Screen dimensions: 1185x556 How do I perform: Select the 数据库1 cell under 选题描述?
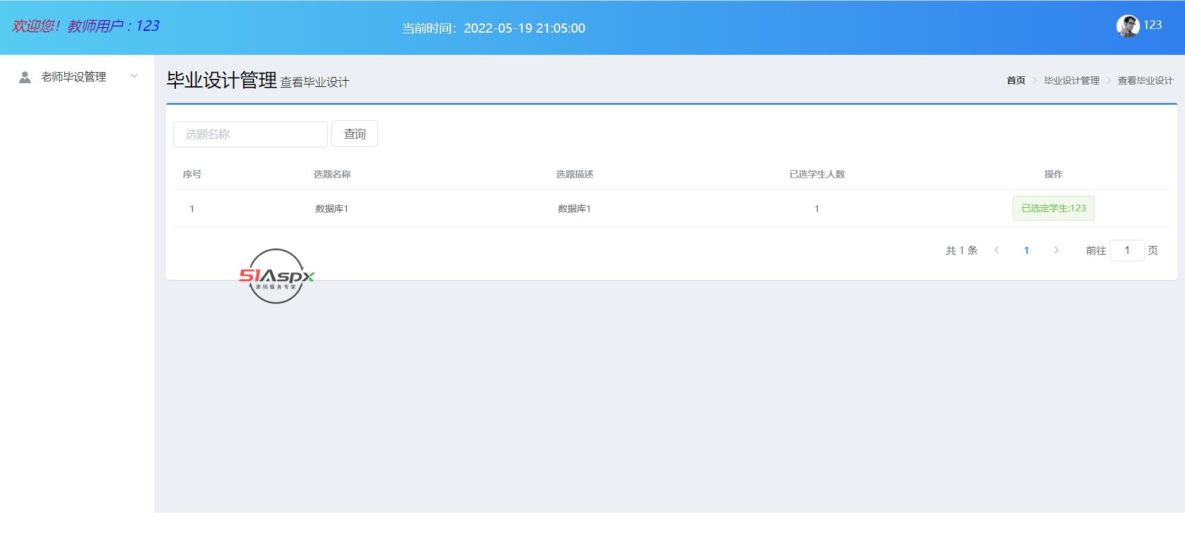pyautogui.click(x=575, y=209)
